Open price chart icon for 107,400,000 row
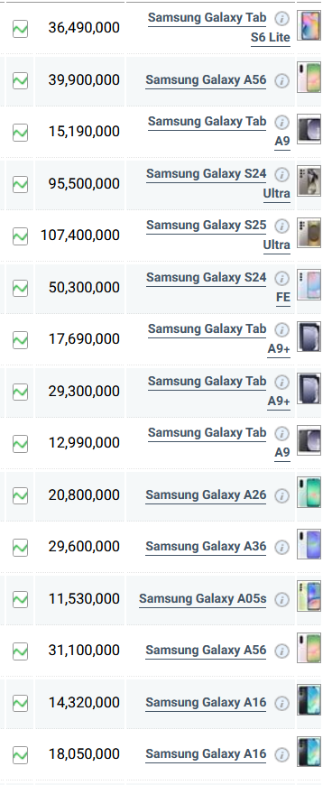The height and width of the screenshot is (785, 332). coord(20,235)
